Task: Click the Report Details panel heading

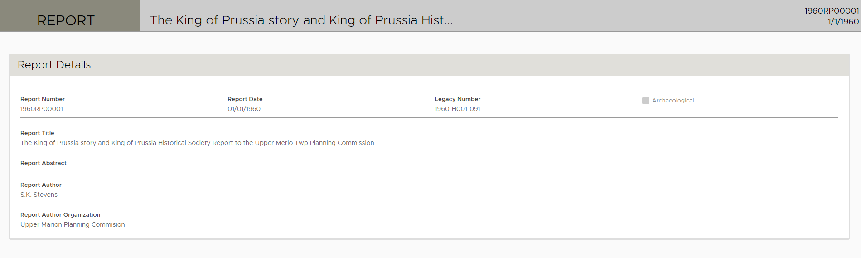Action: click(x=54, y=65)
